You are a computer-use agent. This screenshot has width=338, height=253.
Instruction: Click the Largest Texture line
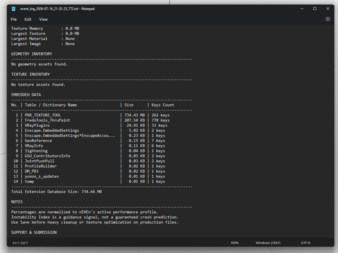point(45,34)
